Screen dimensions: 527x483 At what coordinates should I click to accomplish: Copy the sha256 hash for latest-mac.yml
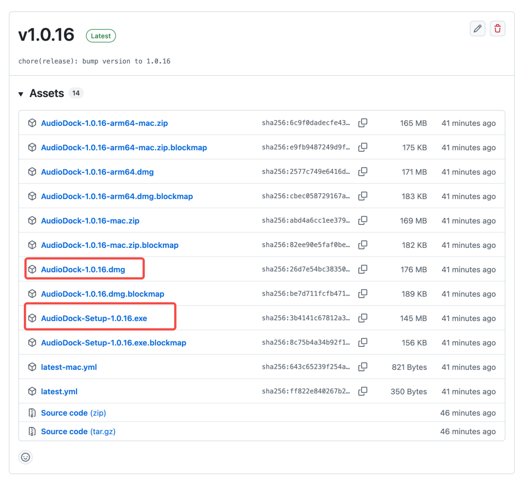pyautogui.click(x=363, y=367)
